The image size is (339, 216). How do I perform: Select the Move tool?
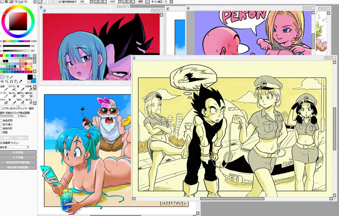tap(2, 82)
